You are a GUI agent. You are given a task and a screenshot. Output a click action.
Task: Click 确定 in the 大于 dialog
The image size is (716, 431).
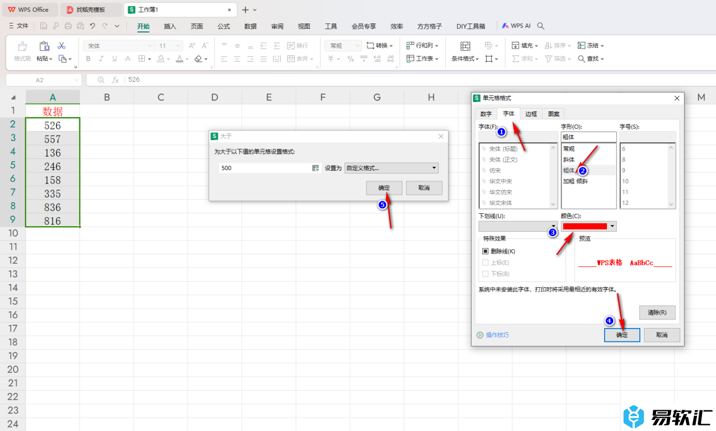click(x=384, y=188)
